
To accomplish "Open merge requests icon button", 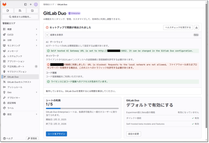I will pos(20,11).
